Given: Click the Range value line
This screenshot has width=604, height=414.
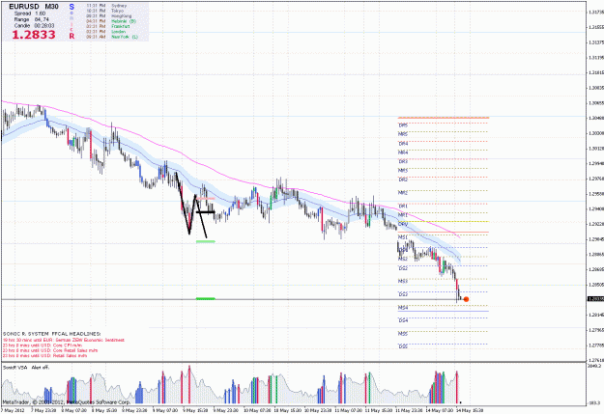Looking at the screenshot, I should pyautogui.click(x=32, y=19).
